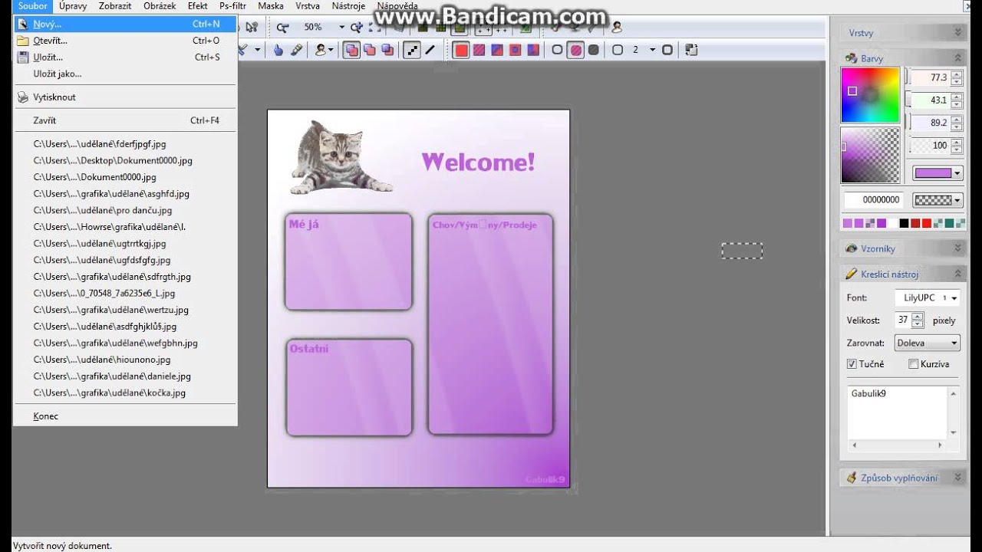Choose Uložit jako from the menu

point(126,74)
